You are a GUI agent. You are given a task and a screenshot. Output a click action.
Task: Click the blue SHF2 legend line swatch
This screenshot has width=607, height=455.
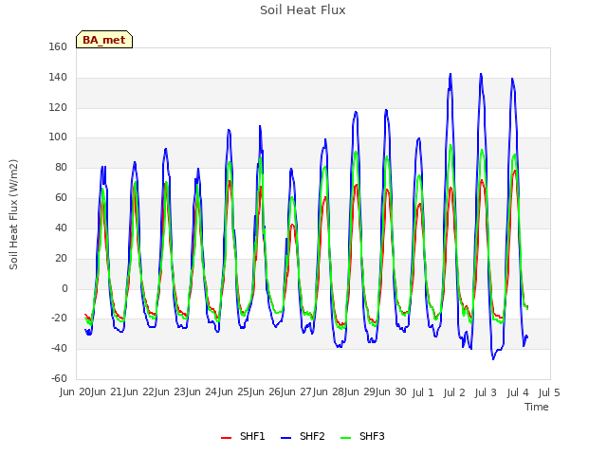285,438
